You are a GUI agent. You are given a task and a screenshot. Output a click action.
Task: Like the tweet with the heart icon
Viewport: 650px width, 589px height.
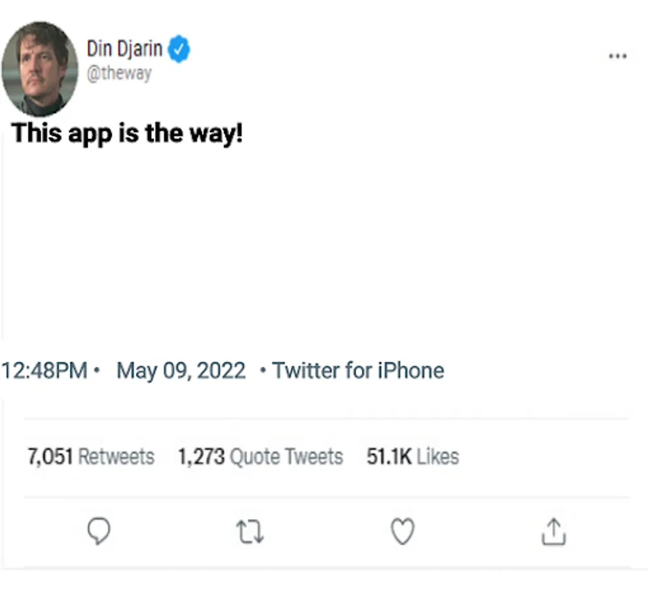click(x=403, y=531)
